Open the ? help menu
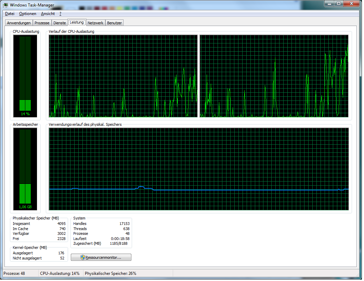This screenshot has width=364, height=281. (60, 14)
